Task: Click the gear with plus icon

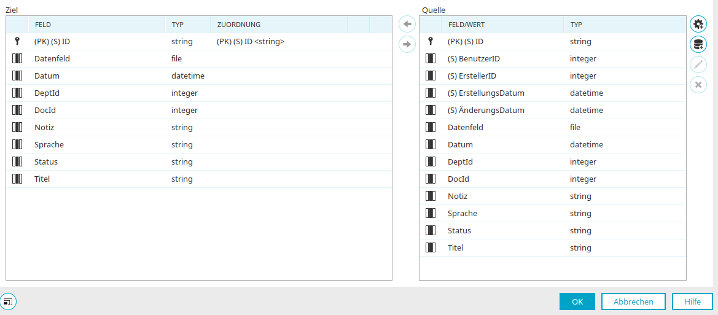Action: (x=698, y=24)
